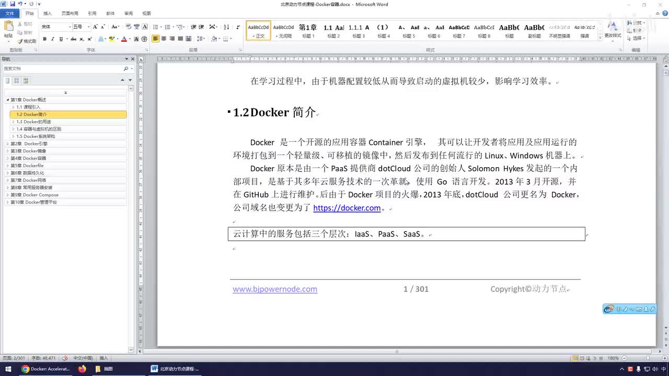Open the https://docker.com hyperlink
The height and width of the screenshot is (376, 669).
[x=347, y=208]
